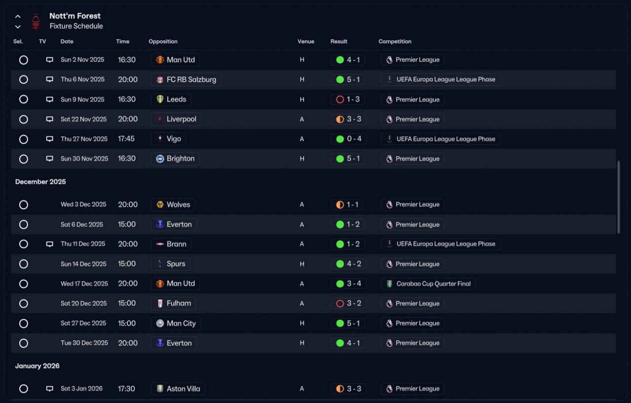Select the radio button for Sun 2 Nov Man Utd match
Image resolution: width=631 pixels, height=403 pixels.
pyautogui.click(x=23, y=60)
